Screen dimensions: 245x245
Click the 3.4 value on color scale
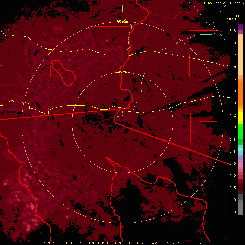[233, 127]
